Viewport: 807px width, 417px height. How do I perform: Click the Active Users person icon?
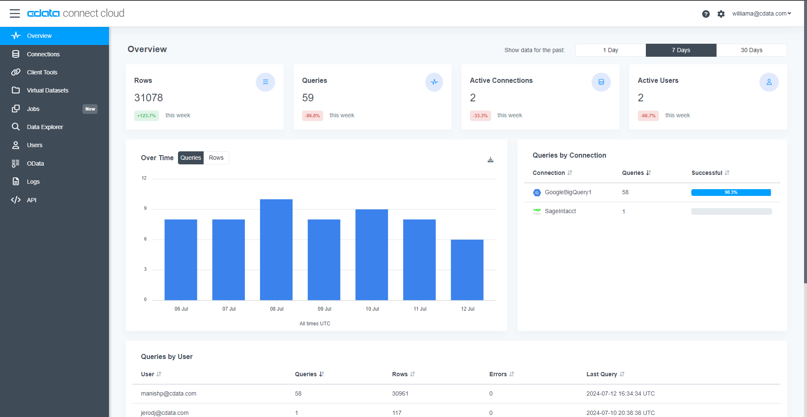(x=769, y=82)
